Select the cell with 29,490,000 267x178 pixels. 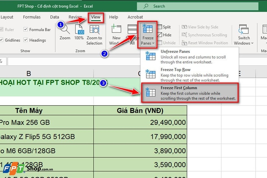pyautogui.click(x=140, y=122)
